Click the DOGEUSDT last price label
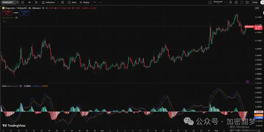This screenshot has width=264, height=132. (249, 27)
